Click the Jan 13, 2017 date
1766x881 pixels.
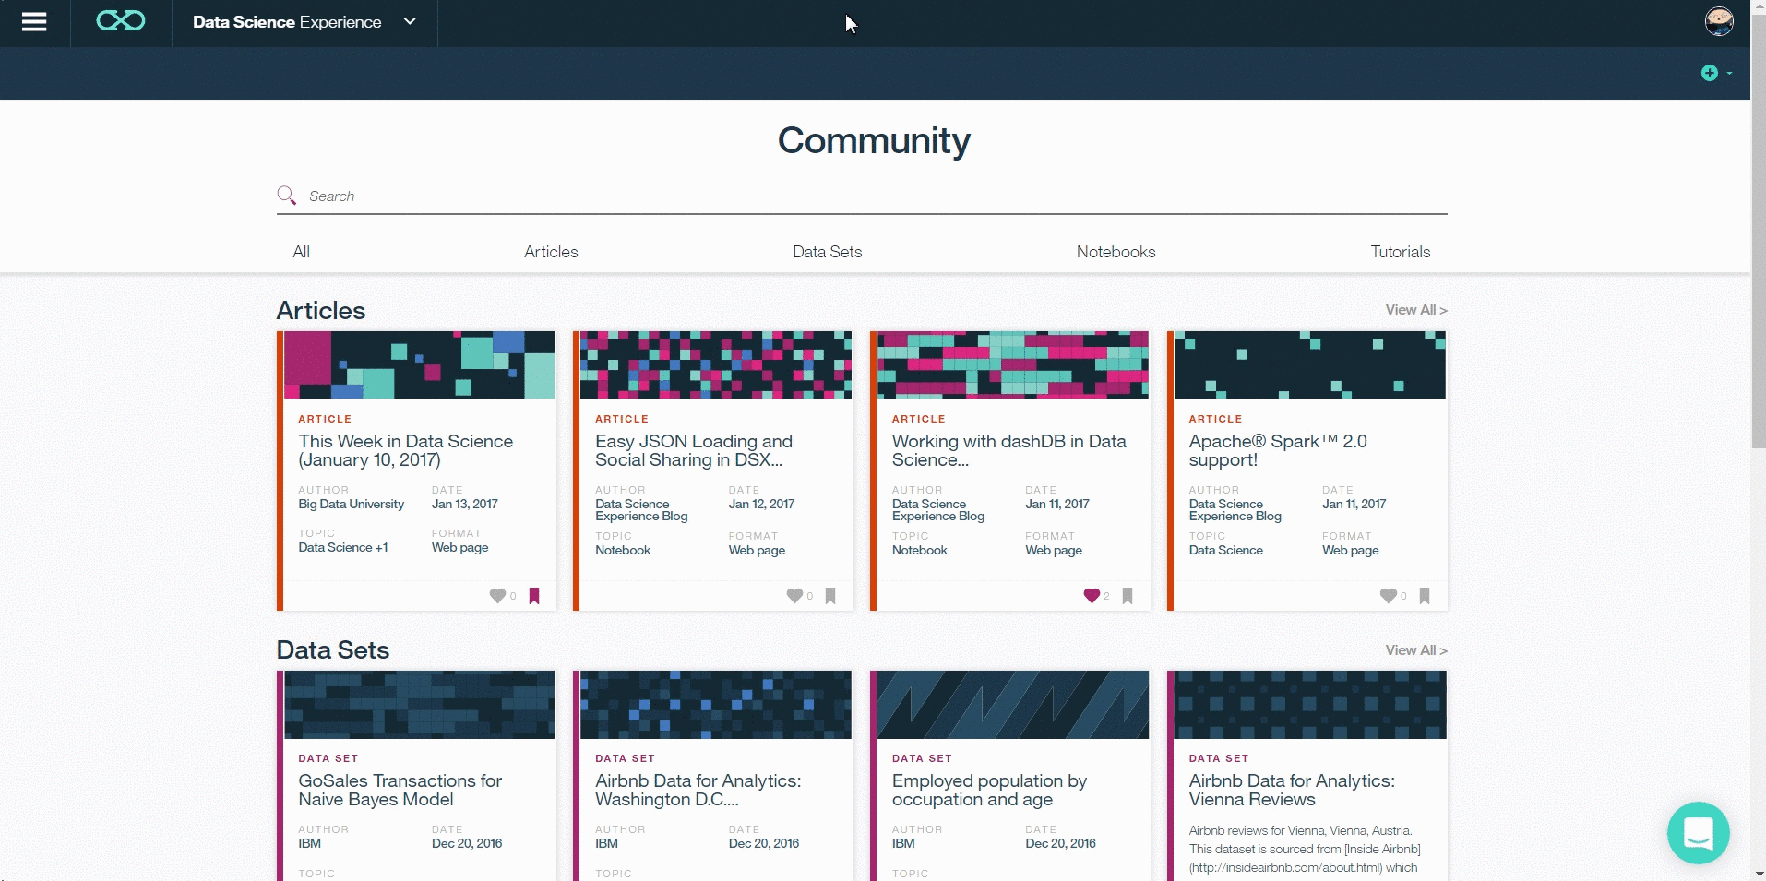pyautogui.click(x=465, y=504)
